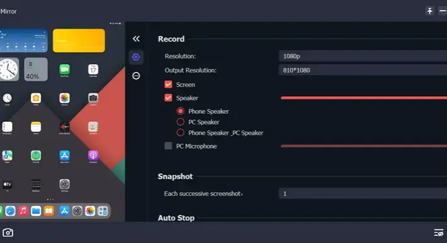Pin the window on top
447x243 pixels.
tap(430, 11)
